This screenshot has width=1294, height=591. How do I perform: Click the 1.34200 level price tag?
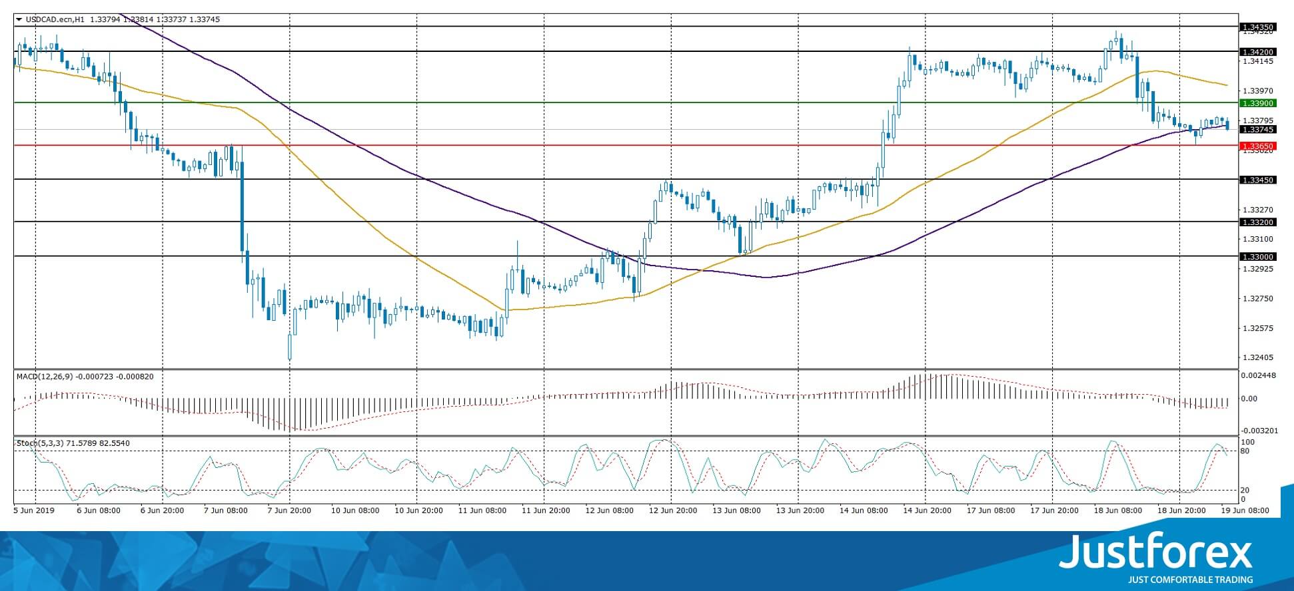[x=1257, y=52]
